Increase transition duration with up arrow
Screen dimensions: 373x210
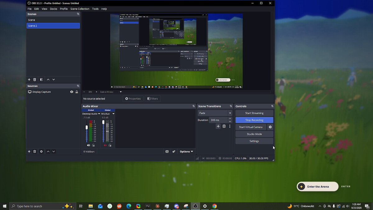[x=230, y=119]
